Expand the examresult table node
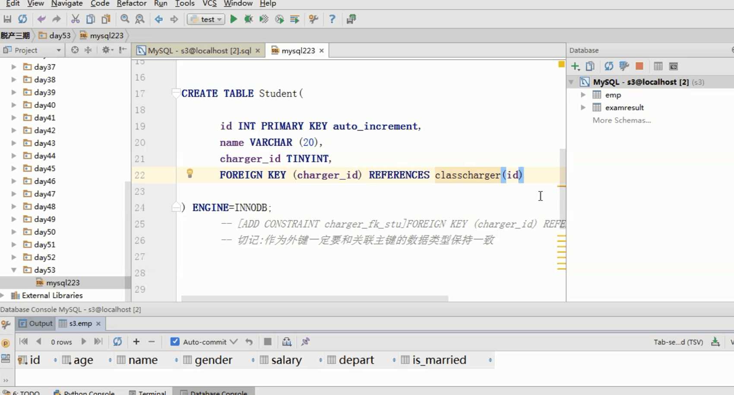The width and height of the screenshot is (734, 395). 583,107
